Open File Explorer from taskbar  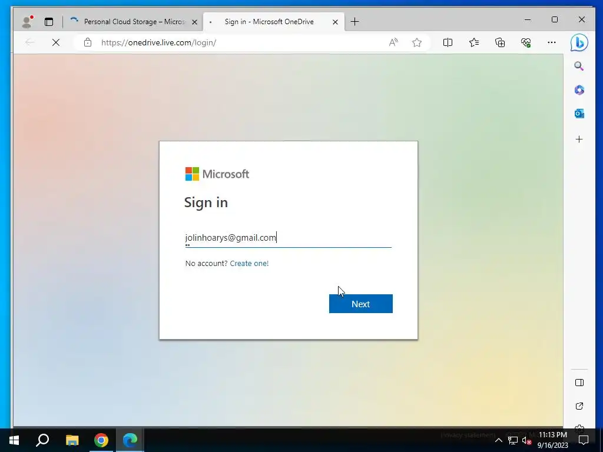72,440
